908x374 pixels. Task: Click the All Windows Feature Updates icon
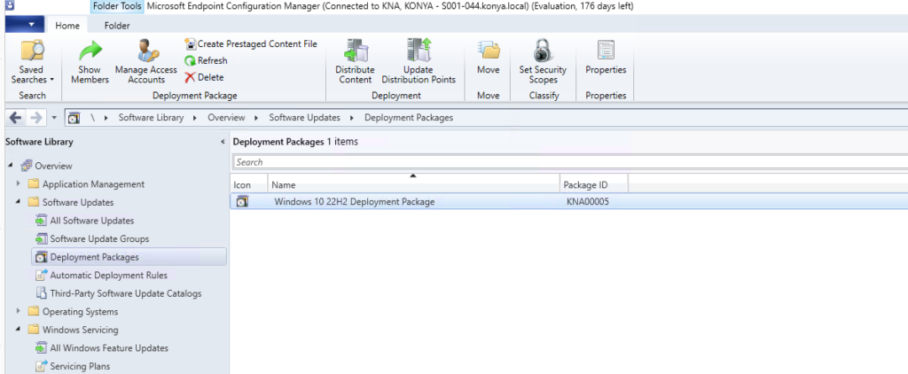click(x=41, y=348)
